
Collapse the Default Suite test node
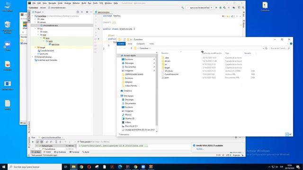click(x=36, y=146)
